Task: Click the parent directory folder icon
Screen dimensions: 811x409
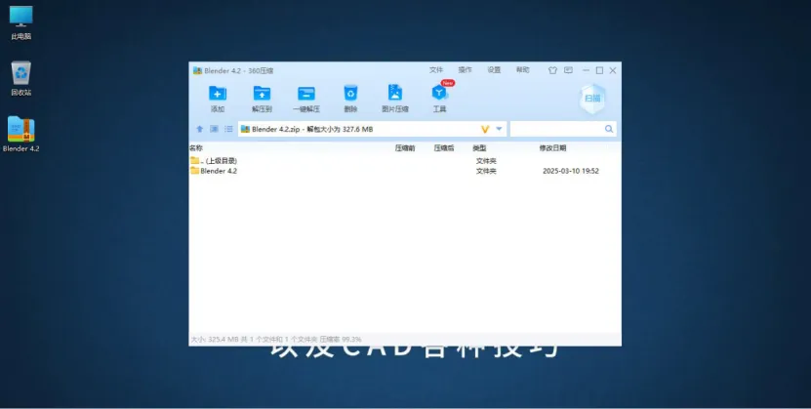Action: click(195, 160)
